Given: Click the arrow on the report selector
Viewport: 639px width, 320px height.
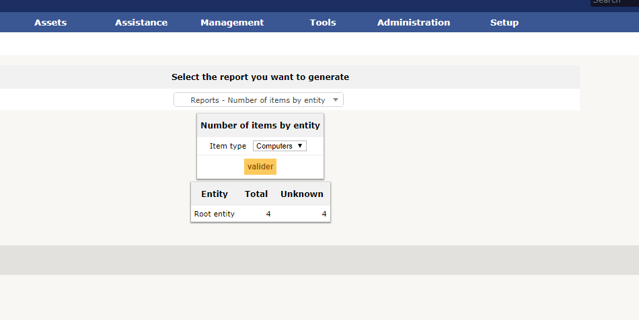Looking at the screenshot, I should (336, 100).
